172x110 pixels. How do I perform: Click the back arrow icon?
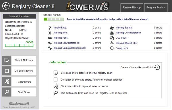point(6,6)
